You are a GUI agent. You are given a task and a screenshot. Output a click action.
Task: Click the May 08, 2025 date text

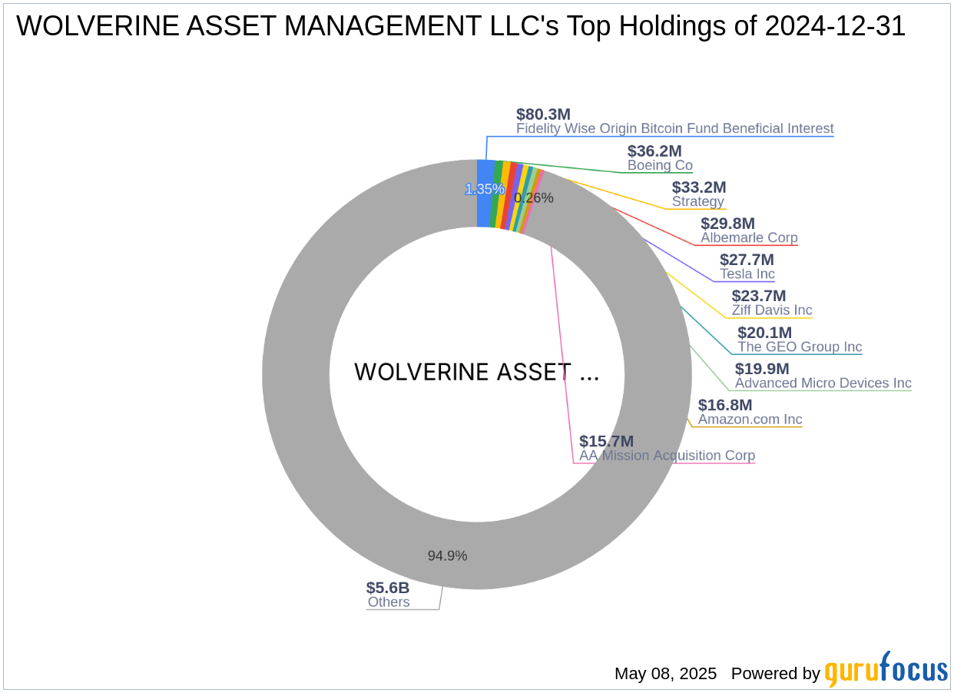pos(665,674)
